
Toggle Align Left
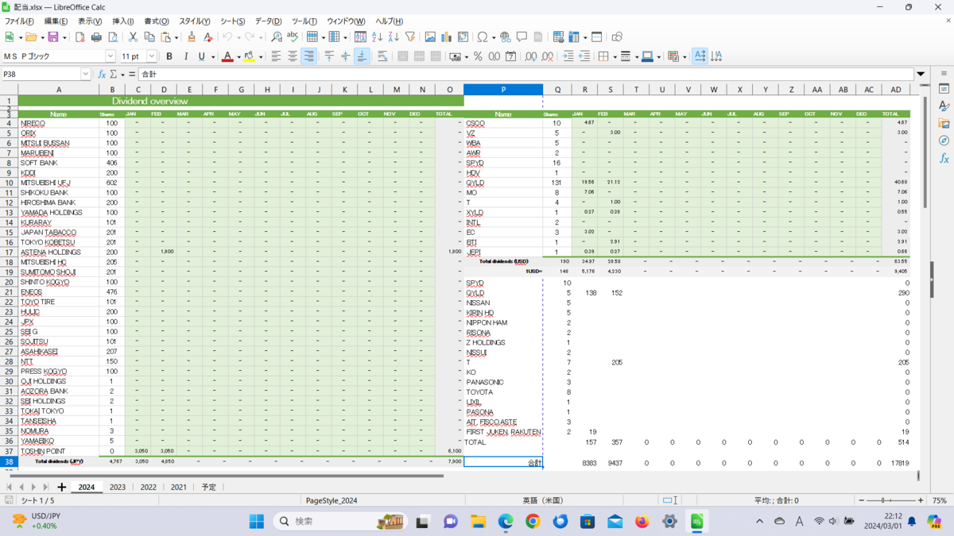pos(276,56)
